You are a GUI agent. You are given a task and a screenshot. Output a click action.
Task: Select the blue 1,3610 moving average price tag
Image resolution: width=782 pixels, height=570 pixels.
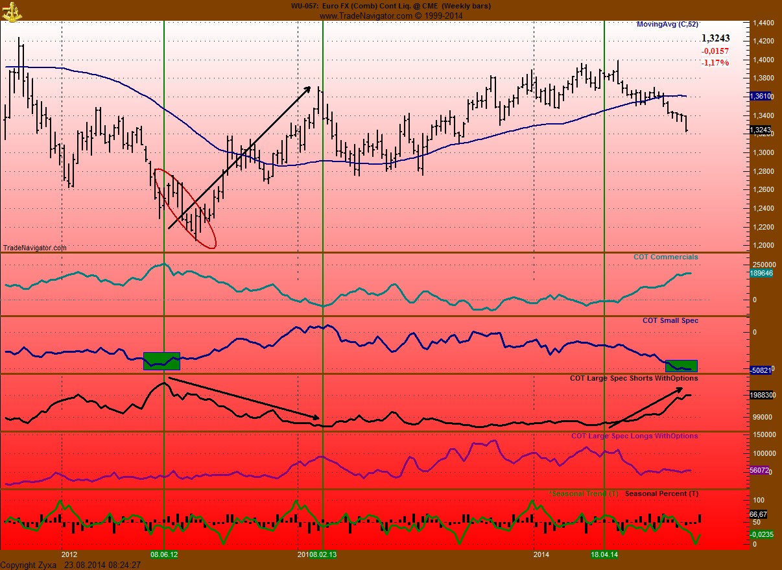760,96
